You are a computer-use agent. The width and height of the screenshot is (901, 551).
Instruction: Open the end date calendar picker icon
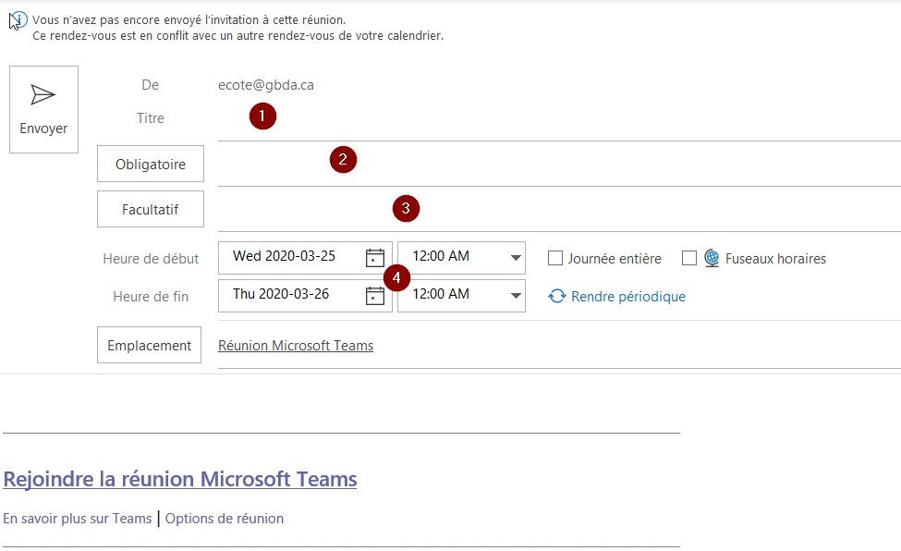(x=374, y=296)
